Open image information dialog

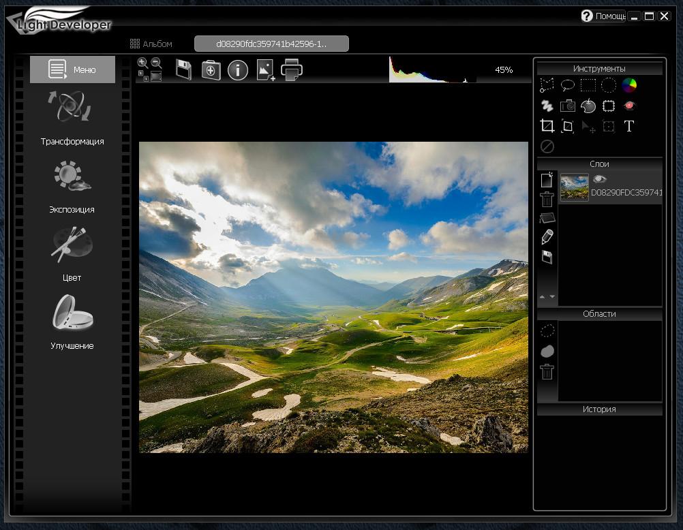[x=237, y=69]
